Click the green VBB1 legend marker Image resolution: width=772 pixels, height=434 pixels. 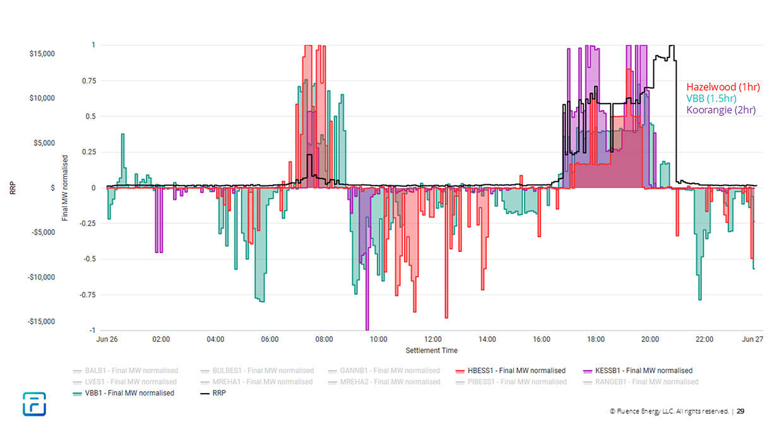(78, 393)
